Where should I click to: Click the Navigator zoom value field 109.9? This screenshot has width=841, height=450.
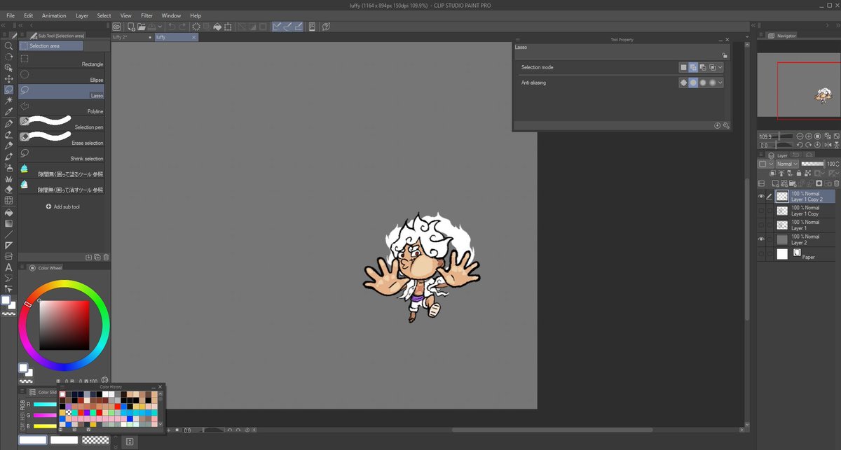click(765, 136)
